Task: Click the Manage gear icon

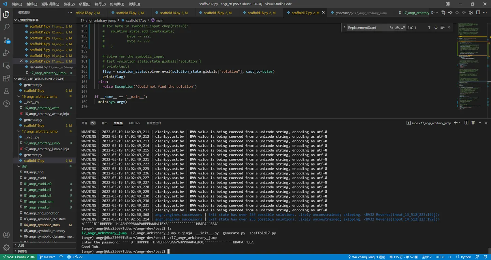Action: tap(6, 247)
